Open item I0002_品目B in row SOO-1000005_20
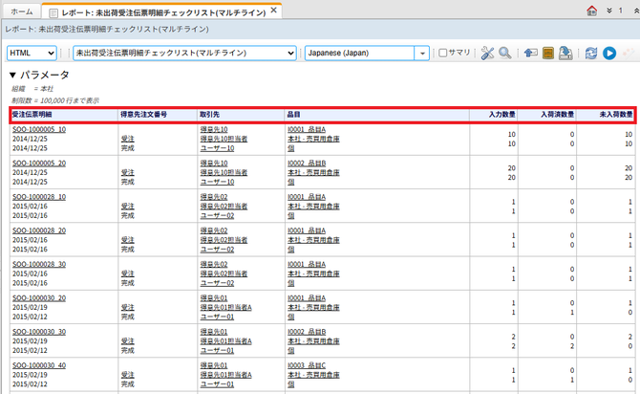This screenshot has width=640, height=394. (307, 164)
